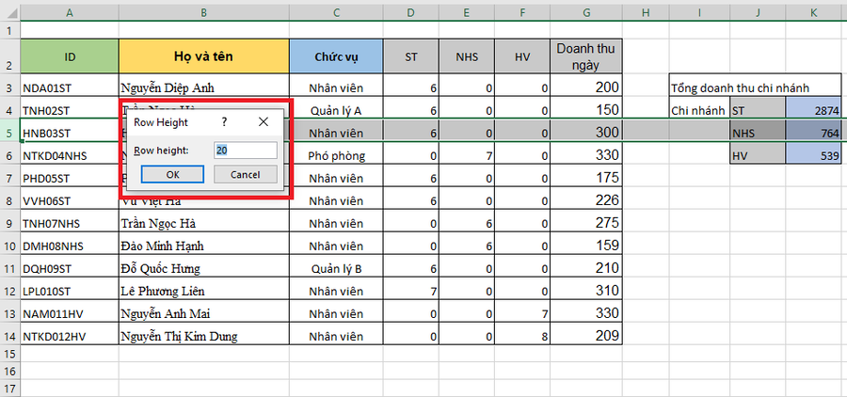The width and height of the screenshot is (847, 397).
Task: Click the Chức vụ header cell
Action: coord(336,56)
